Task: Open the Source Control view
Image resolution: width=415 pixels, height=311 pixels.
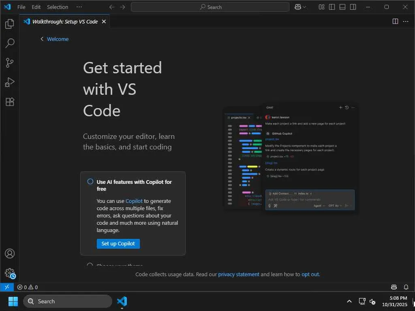Action: click(x=10, y=63)
